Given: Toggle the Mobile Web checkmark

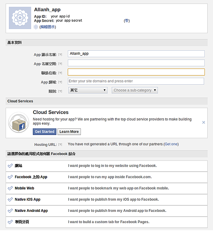Looking at the screenshot, I should 10,188.
